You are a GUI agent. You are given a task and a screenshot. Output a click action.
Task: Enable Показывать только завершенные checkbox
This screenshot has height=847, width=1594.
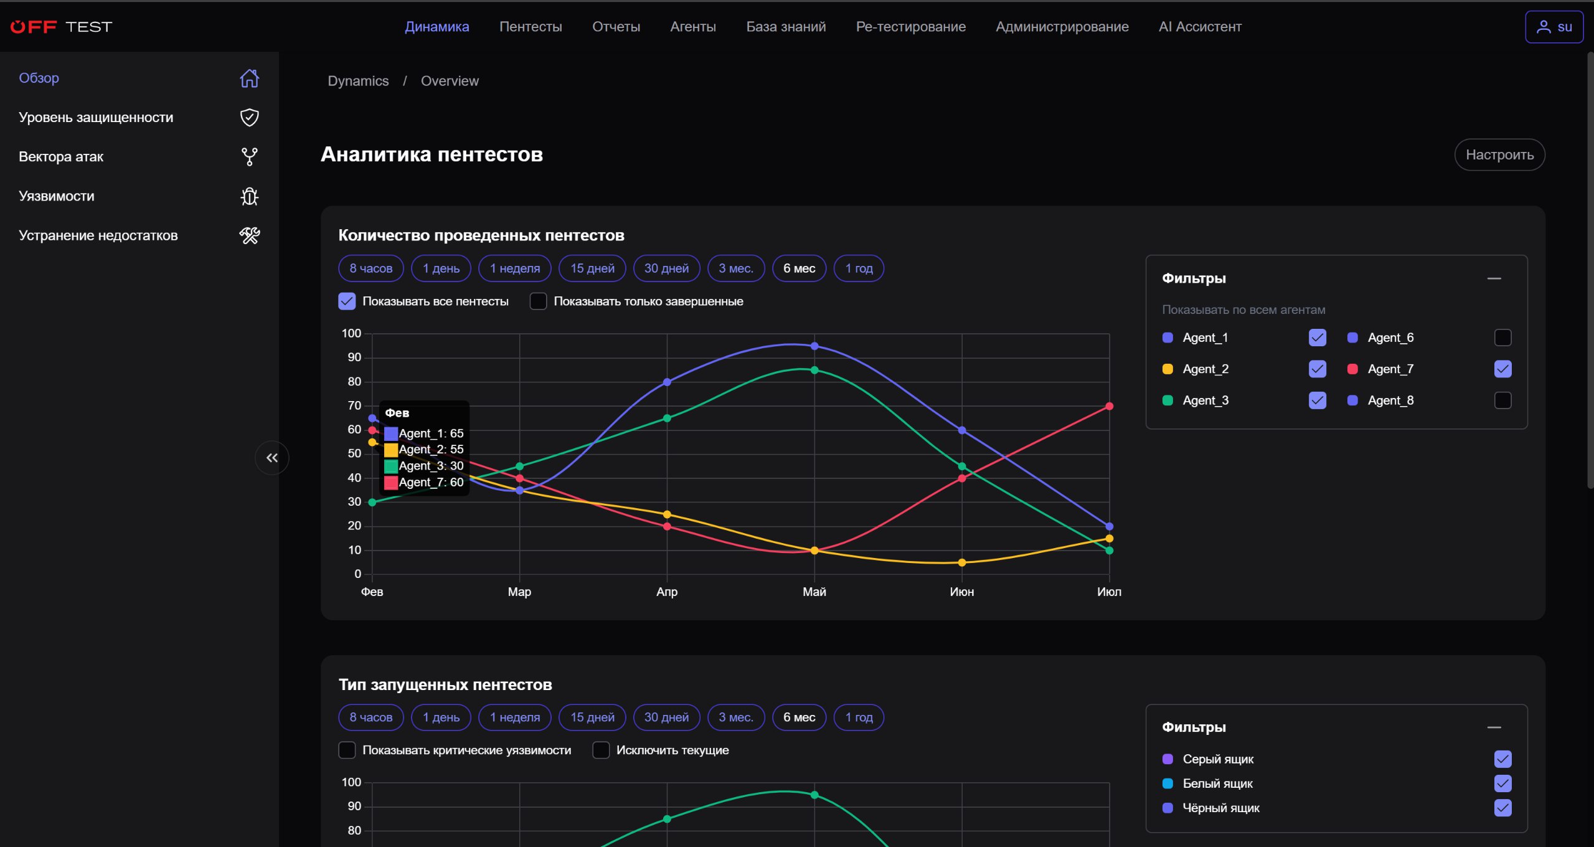pos(538,301)
